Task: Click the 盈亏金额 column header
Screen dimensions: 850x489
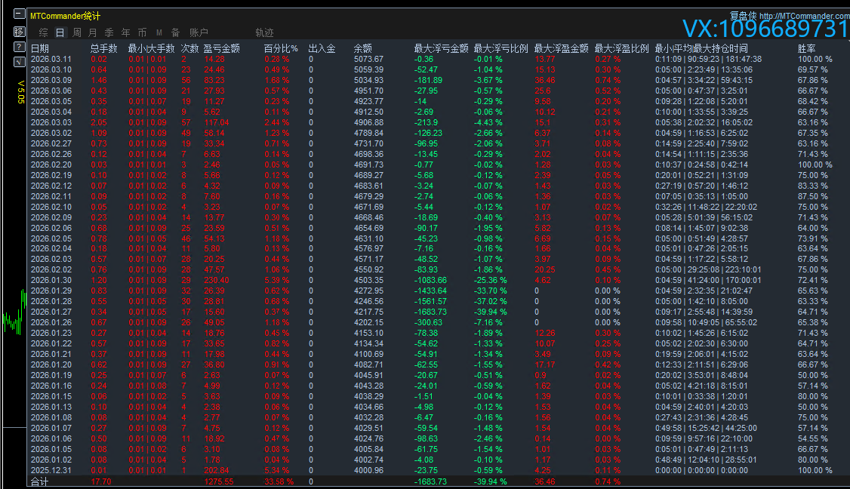Action: coord(222,48)
